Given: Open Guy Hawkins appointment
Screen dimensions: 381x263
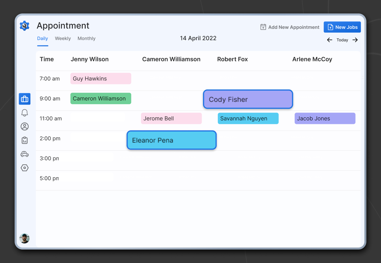Looking at the screenshot, I should [101, 79].
